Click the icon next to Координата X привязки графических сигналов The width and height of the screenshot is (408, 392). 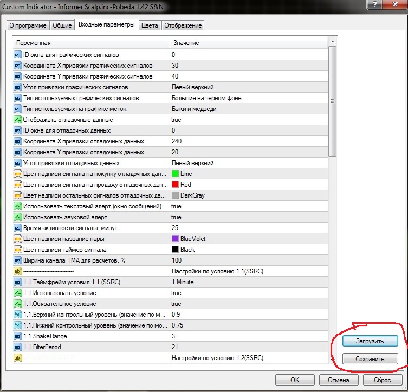pos(17,66)
